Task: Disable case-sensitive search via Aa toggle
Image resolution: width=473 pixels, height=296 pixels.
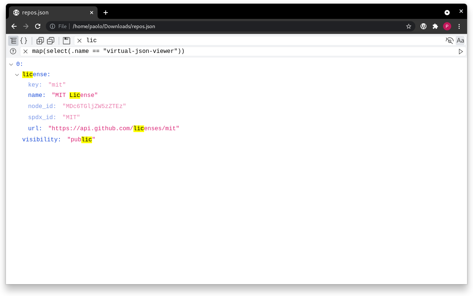Action: (460, 41)
